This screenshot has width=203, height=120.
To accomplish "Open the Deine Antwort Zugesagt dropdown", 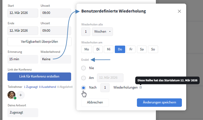I will coord(23,112).
